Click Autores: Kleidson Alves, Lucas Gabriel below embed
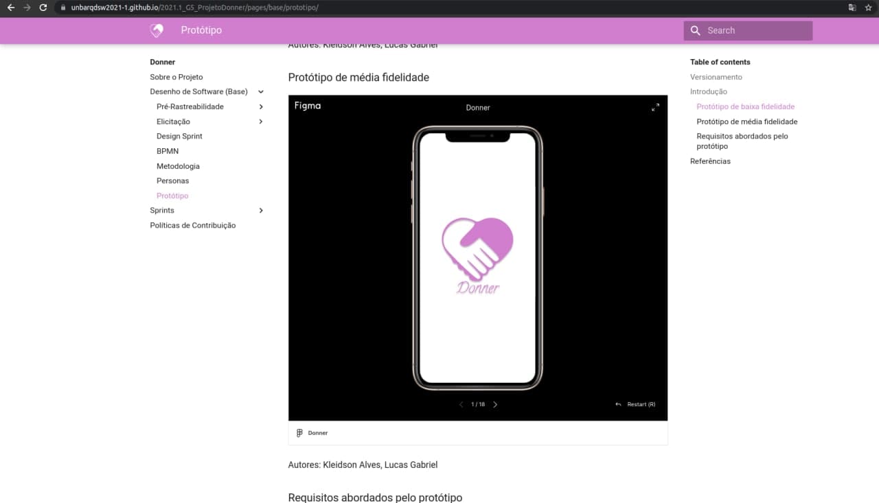879x503 pixels. click(x=363, y=465)
